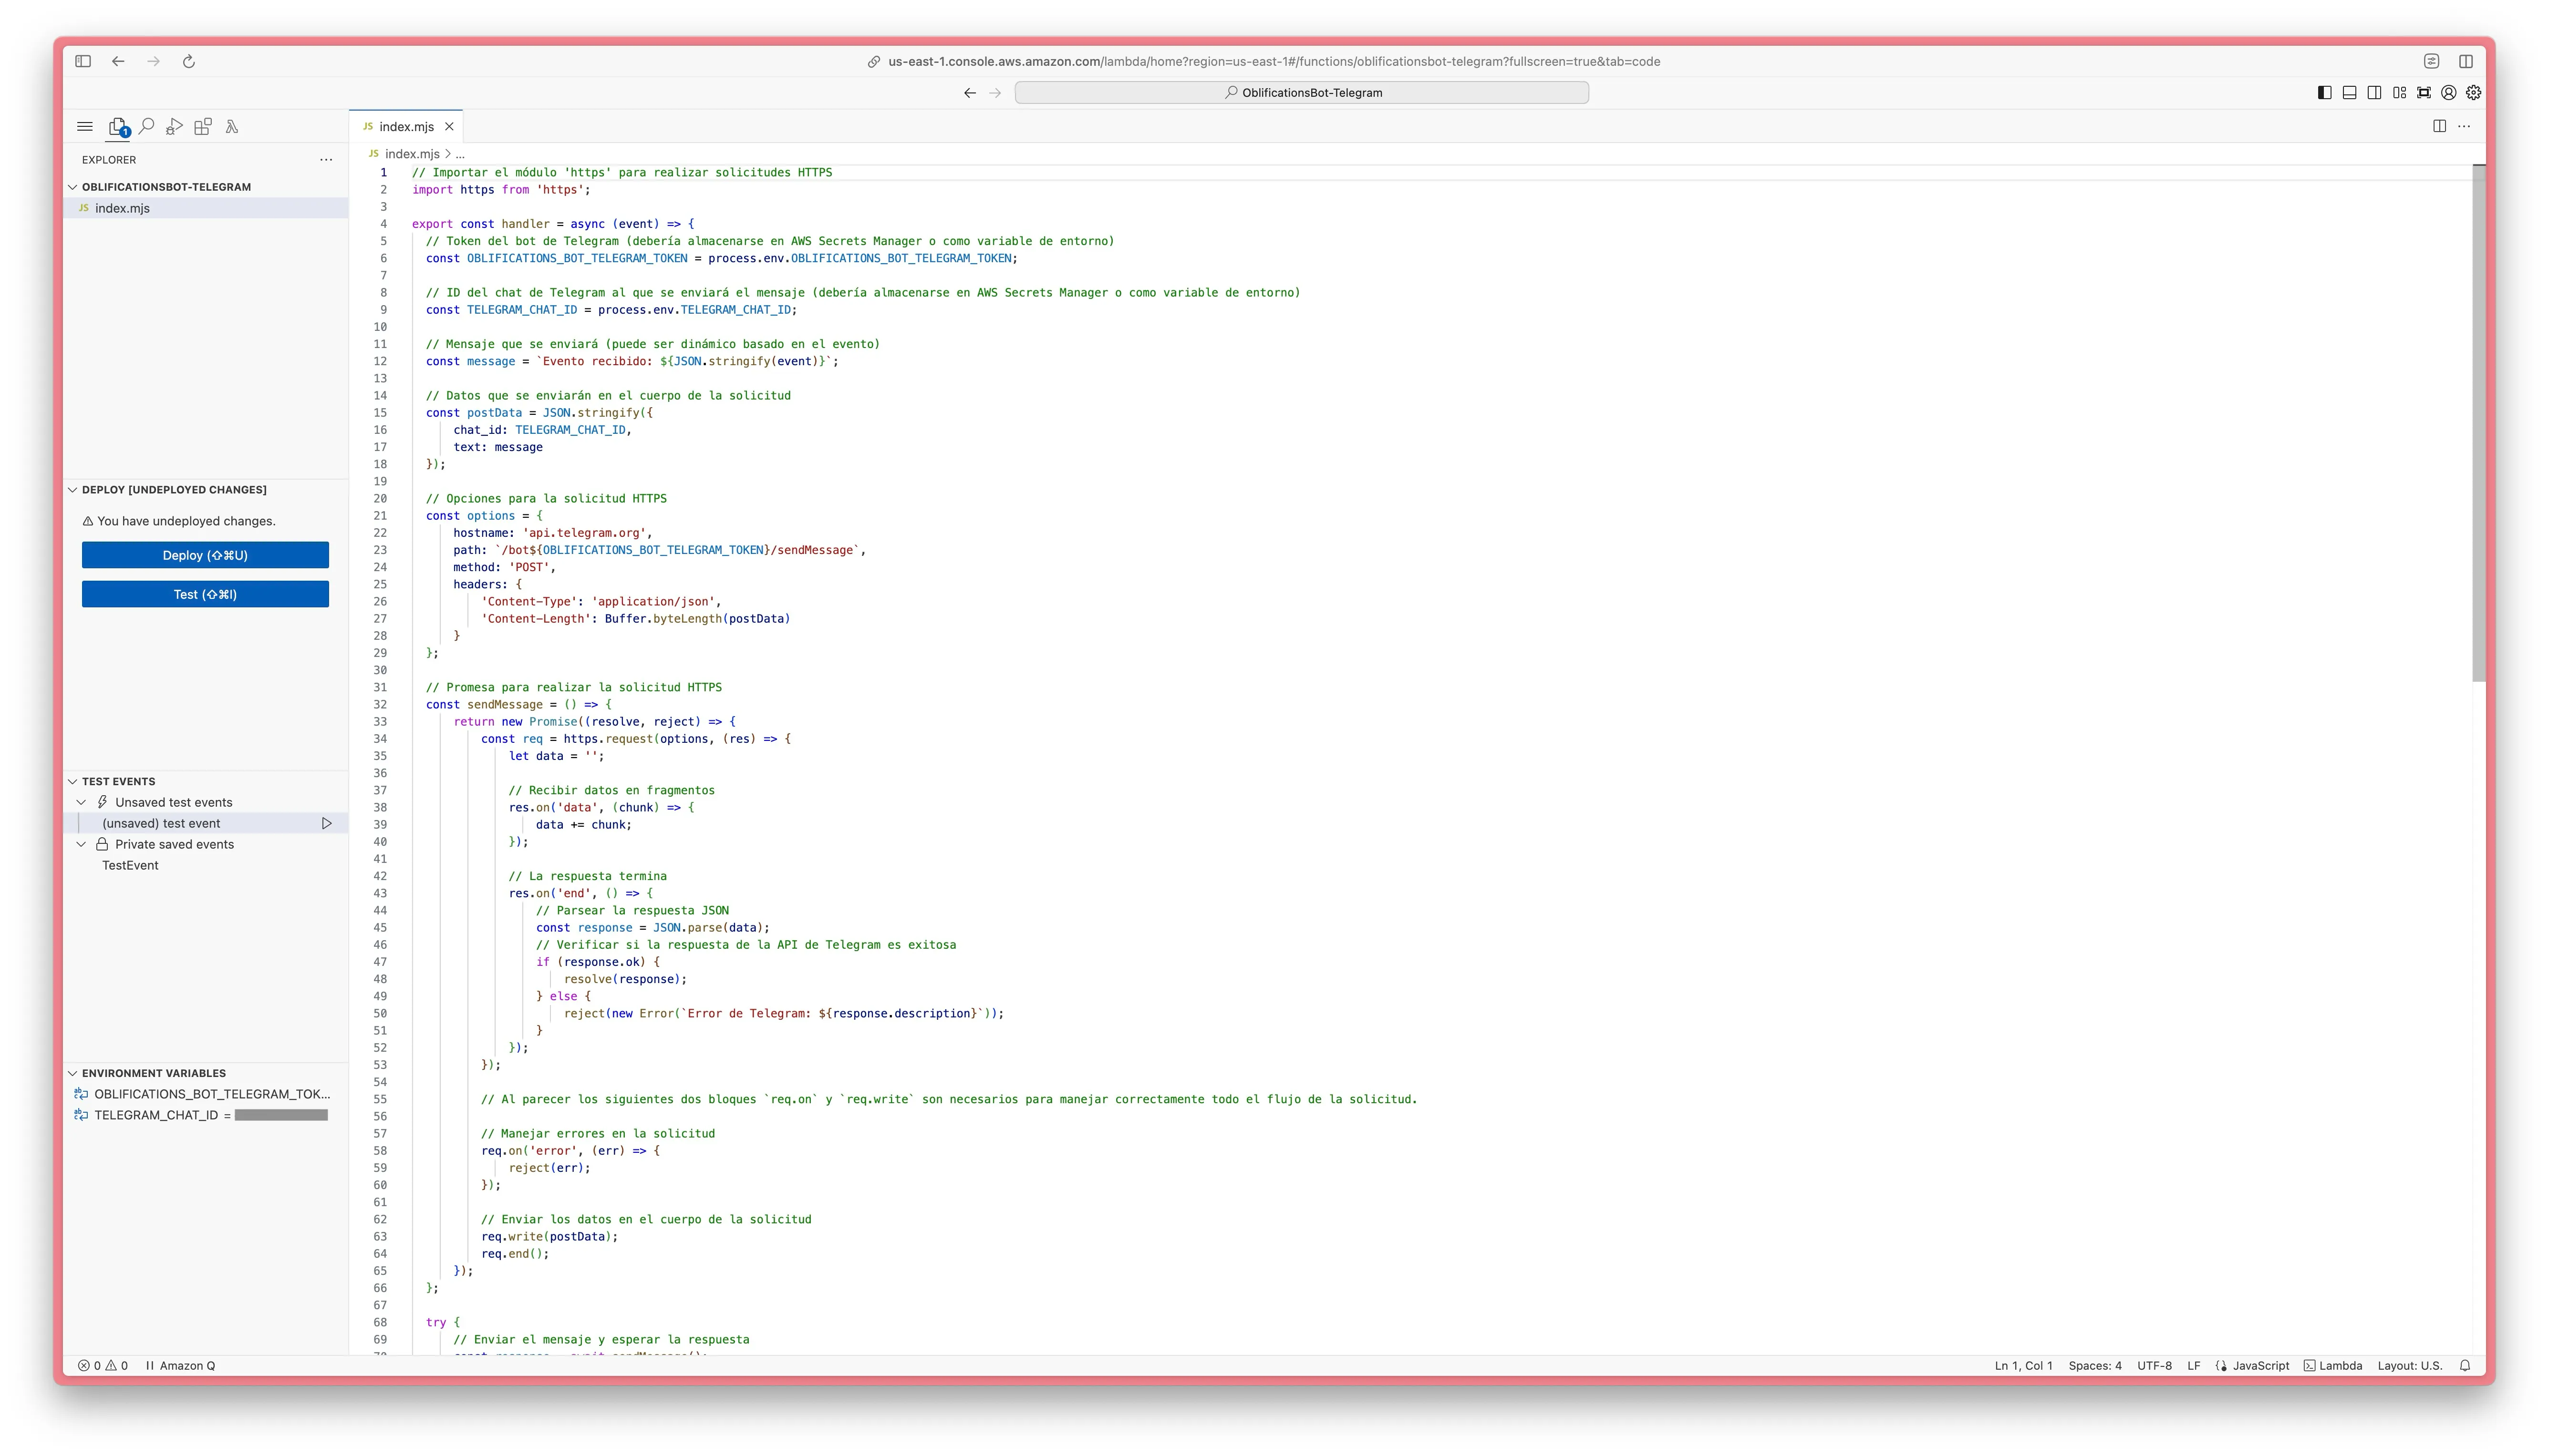Open browser site controls slider icon
The height and width of the screenshot is (1456, 2549).
[2432, 61]
